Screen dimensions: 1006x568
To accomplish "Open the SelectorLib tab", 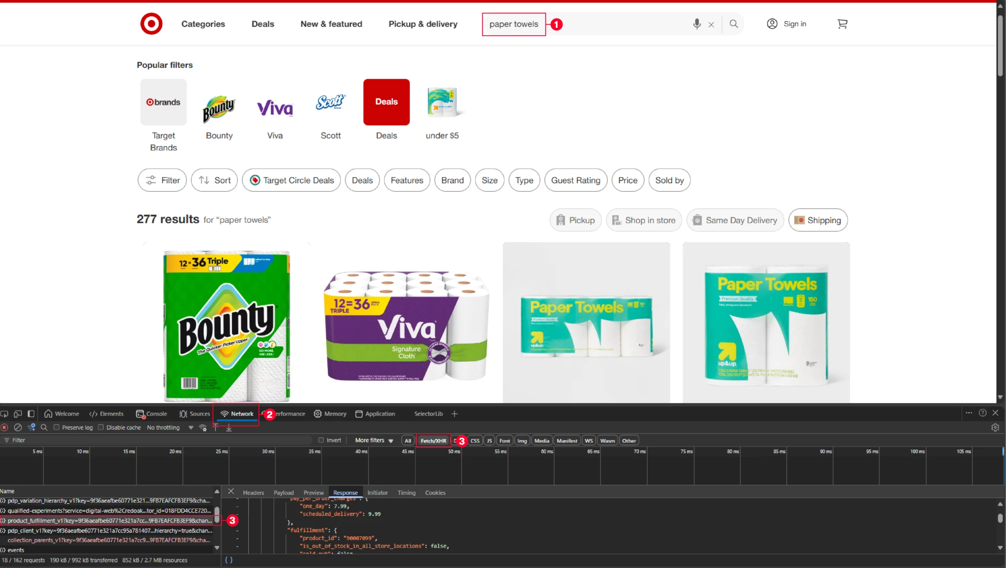I will 428,414.
